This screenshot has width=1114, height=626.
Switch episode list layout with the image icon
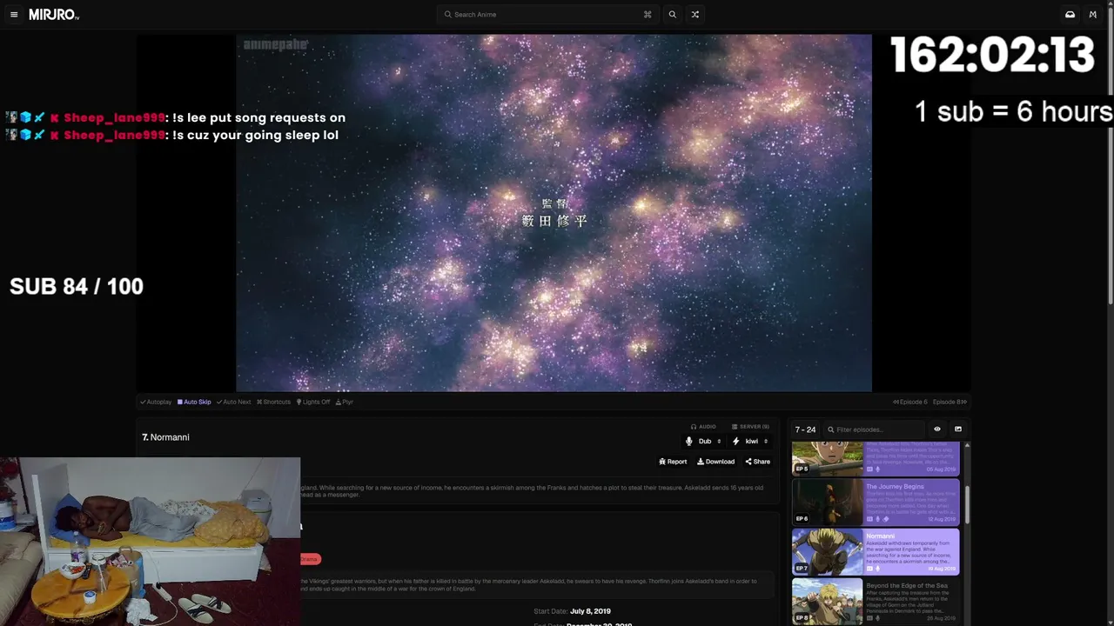pyautogui.click(x=958, y=430)
